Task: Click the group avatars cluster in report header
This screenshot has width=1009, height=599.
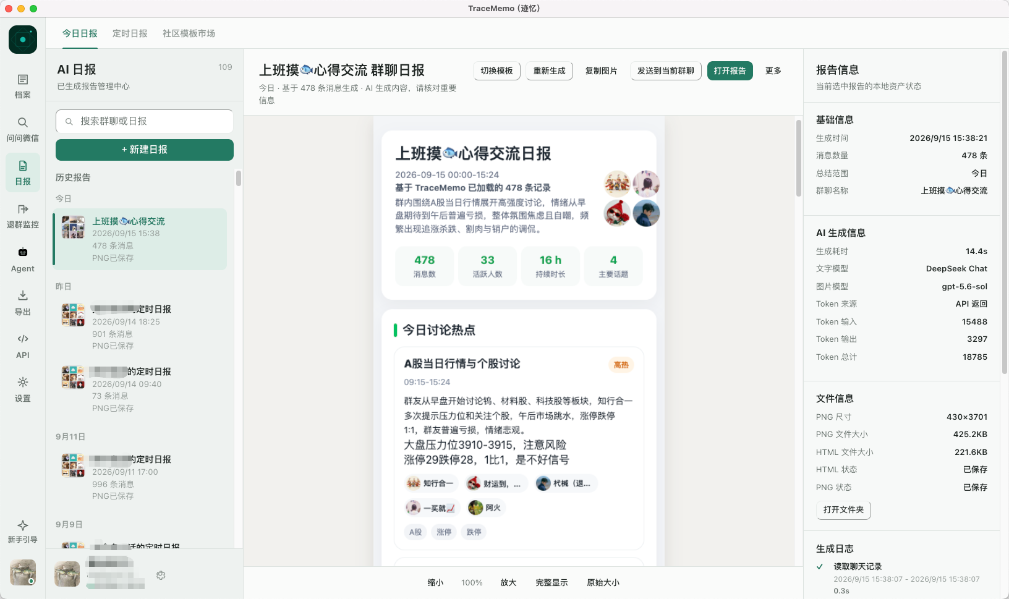Action: point(632,198)
